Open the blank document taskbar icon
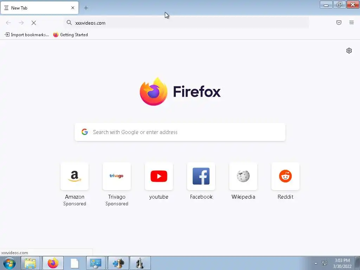 tap(75, 263)
